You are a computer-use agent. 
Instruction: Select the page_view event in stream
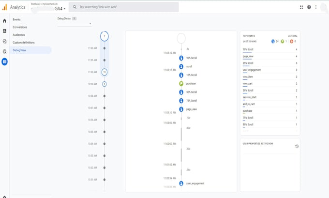pos(181,109)
